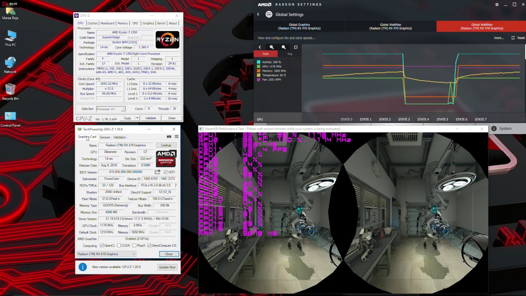Screen dimensions: 526x296
Task: Open the Processor #1 selection dropdown
Action: tap(111, 109)
